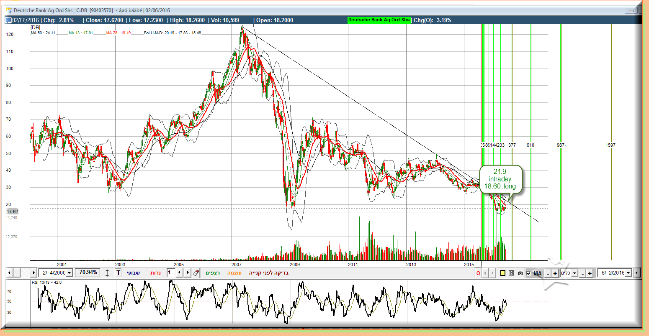Click minus button right of tools dropdown
The image size is (649, 336).
[582, 273]
